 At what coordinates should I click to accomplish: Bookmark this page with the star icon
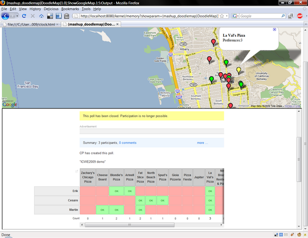[222, 16]
